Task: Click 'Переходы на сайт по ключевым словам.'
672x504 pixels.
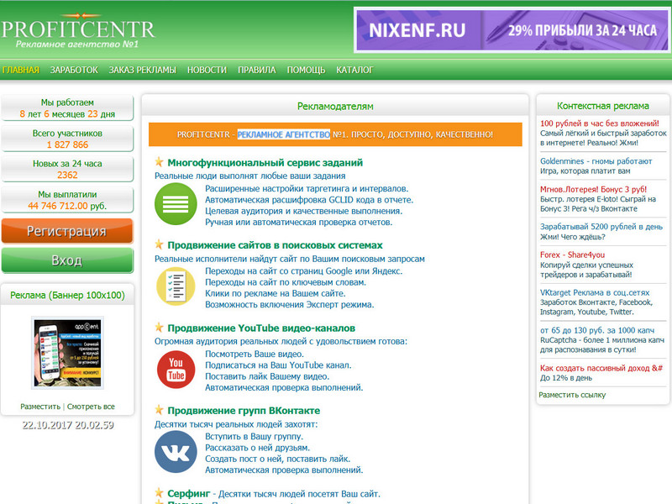Action: [286, 282]
